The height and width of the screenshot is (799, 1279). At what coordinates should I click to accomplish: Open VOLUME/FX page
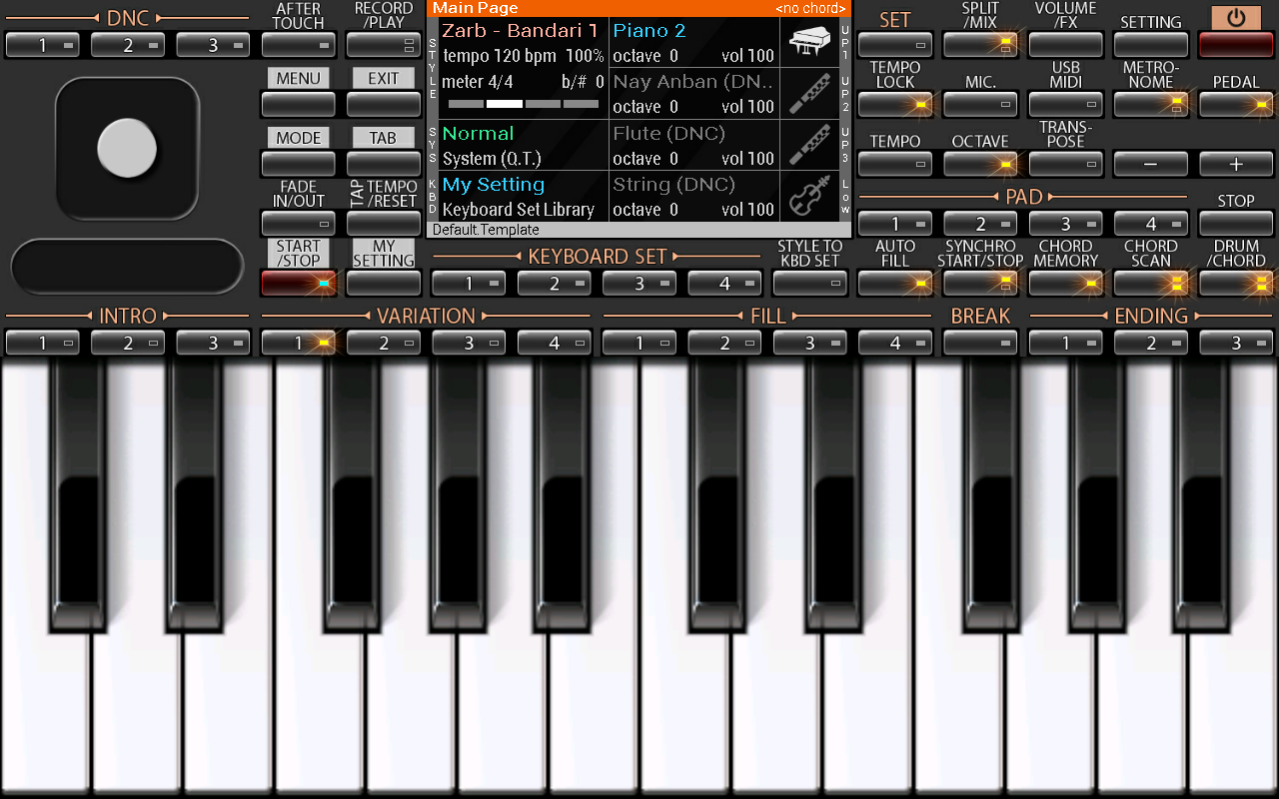click(x=1066, y=45)
